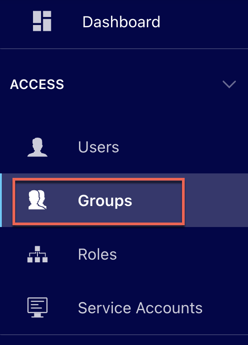Open the Roles hierarchy icon
Image resolution: width=248 pixels, height=345 pixels.
37,254
